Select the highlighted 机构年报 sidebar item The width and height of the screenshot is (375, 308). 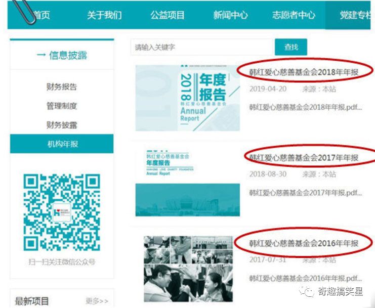click(62, 144)
